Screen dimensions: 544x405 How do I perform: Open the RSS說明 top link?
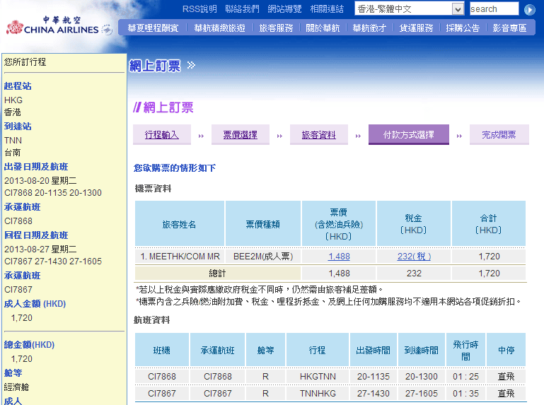(199, 9)
